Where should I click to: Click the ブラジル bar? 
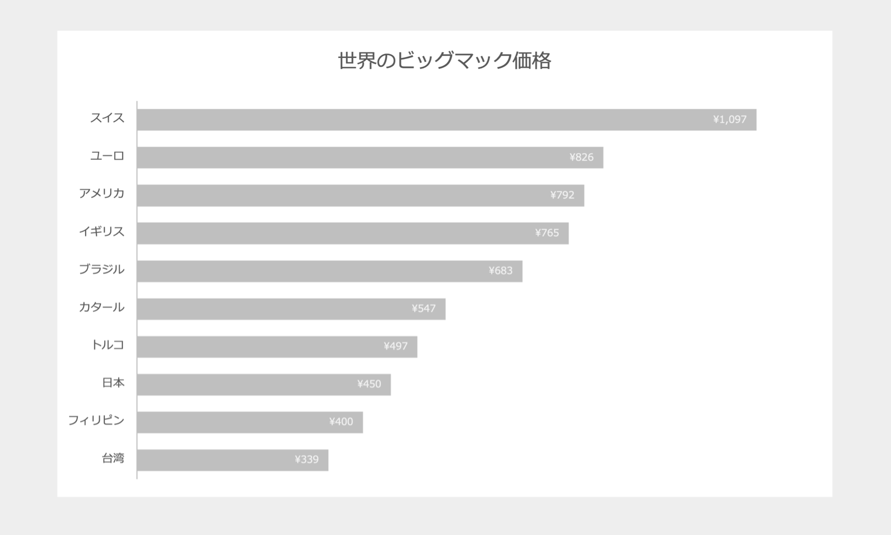tap(330, 271)
